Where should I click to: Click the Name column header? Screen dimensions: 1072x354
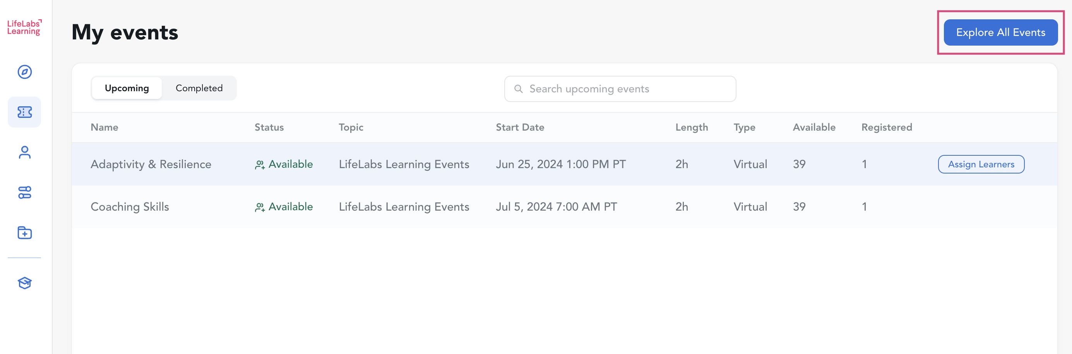click(104, 128)
